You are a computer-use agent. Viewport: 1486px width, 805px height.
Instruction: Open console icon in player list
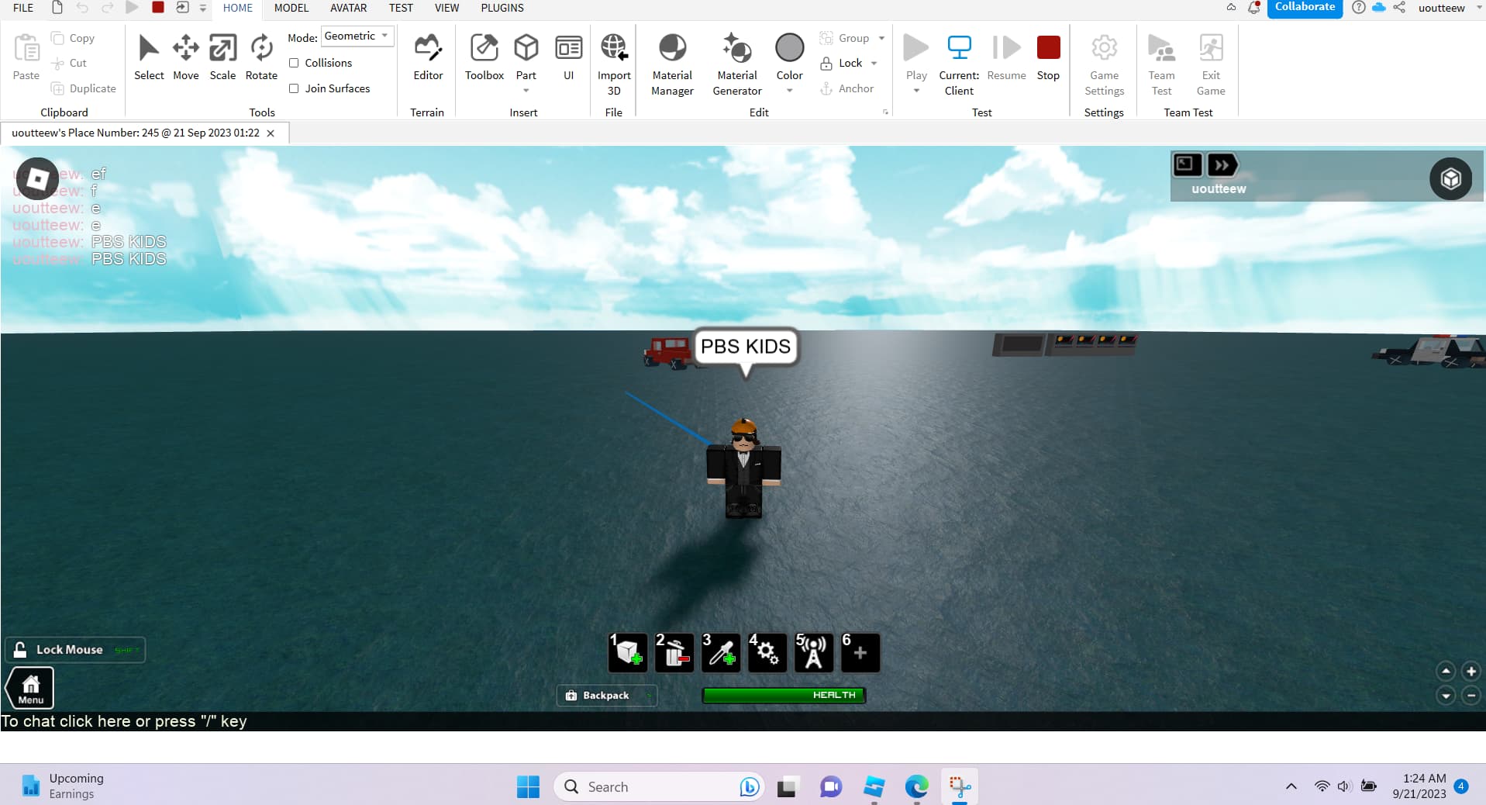tap(1186, 164)
